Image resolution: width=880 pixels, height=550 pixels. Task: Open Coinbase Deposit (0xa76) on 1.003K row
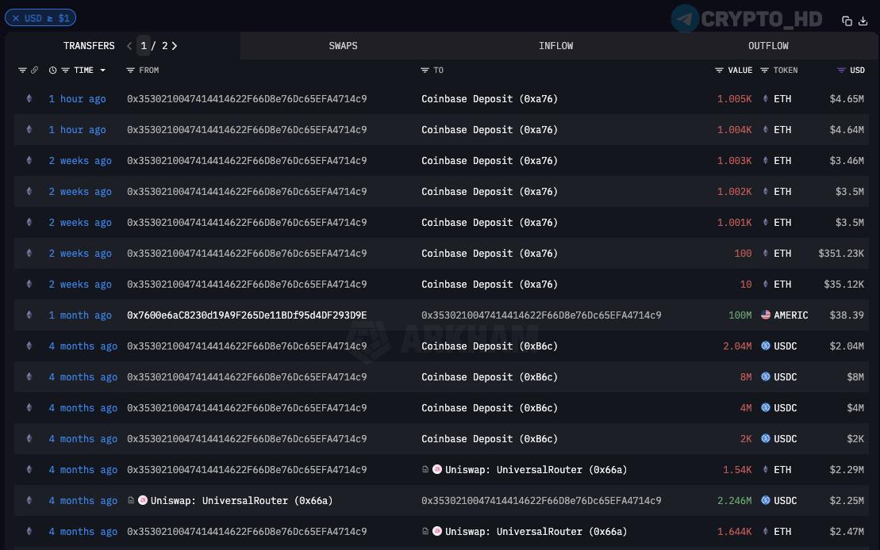[x=490, y=160]
